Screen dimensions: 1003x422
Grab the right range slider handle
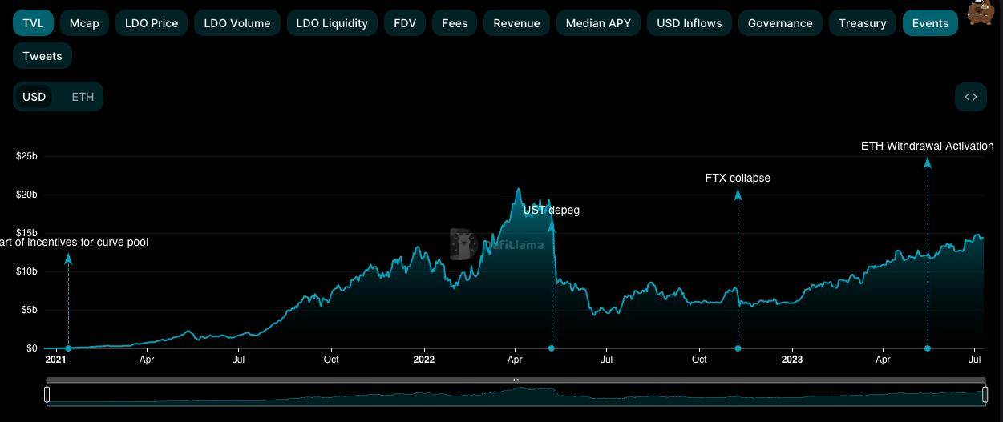click(x=985, y=394)
